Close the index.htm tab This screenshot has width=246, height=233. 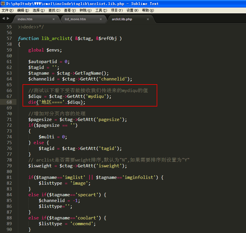click(x=53, y=19)
